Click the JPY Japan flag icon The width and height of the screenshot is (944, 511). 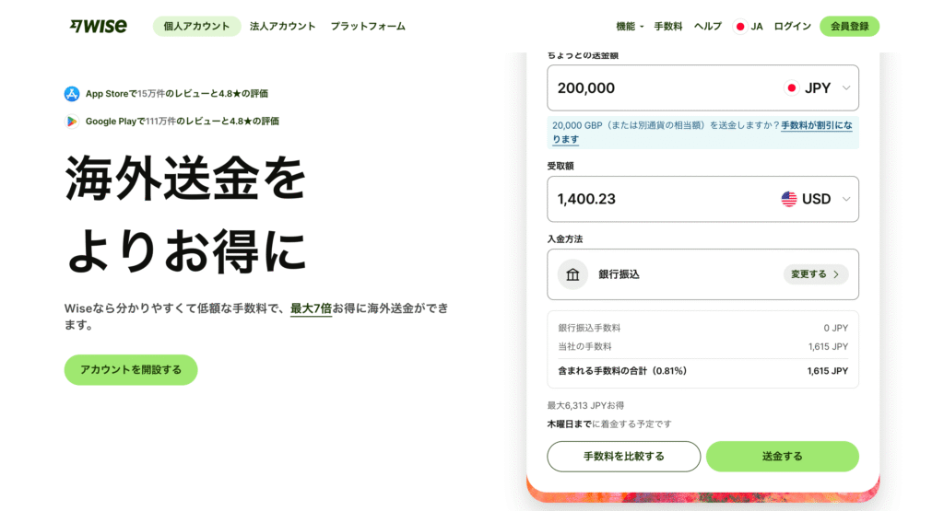point(791,88)
